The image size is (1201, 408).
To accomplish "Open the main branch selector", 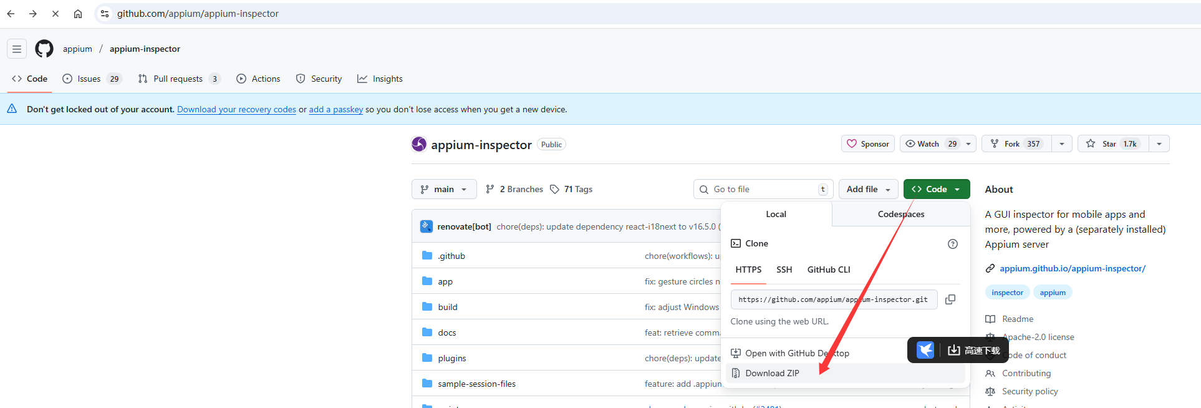I will (x=444, y=189).
